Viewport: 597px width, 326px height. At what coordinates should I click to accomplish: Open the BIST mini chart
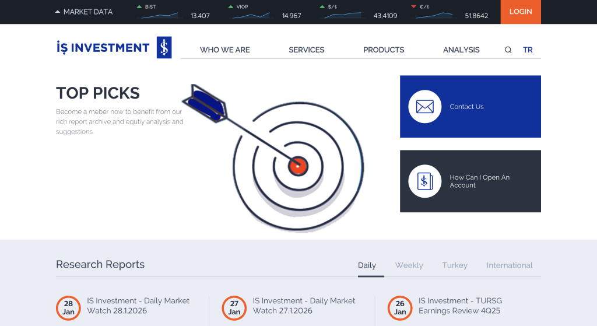point(160,16)
